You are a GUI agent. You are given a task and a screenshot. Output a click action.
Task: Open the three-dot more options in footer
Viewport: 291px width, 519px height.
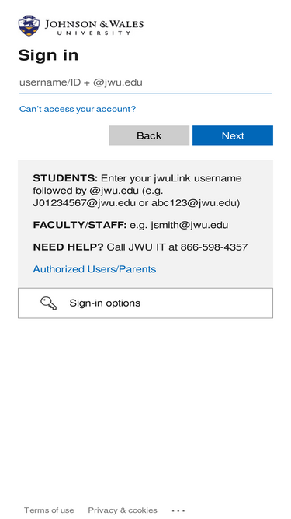click(178, 510)
